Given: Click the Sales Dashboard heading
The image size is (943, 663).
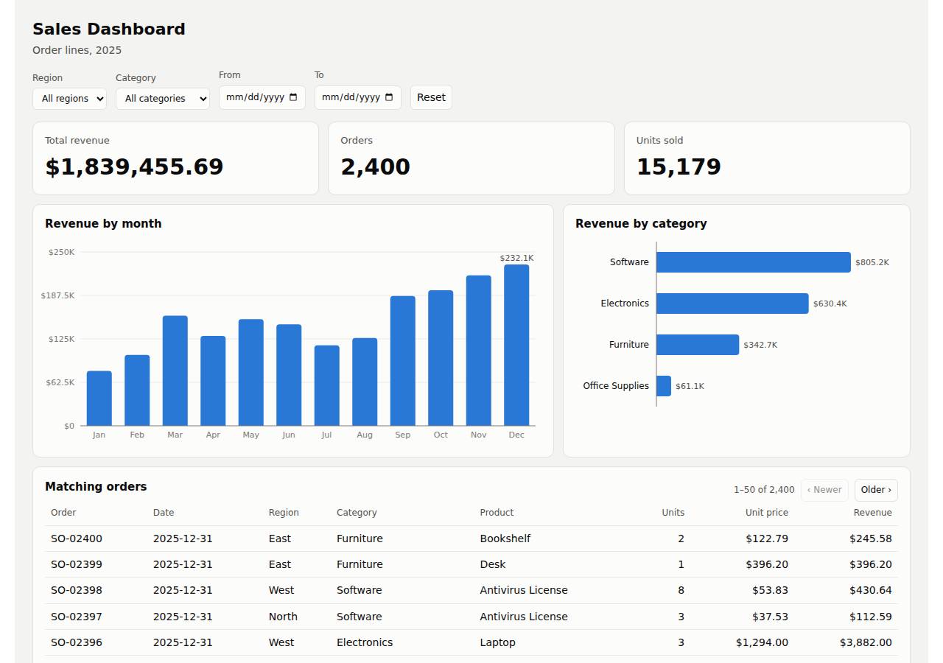Looking at the screenshot, I should coord(109,29).
